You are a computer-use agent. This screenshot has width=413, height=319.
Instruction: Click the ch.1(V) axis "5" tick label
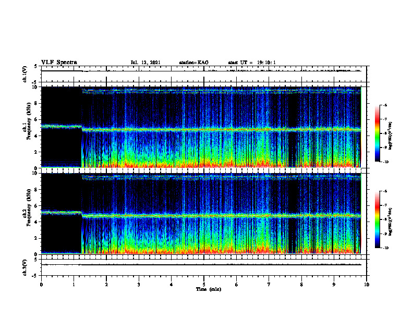coord(35,66)
